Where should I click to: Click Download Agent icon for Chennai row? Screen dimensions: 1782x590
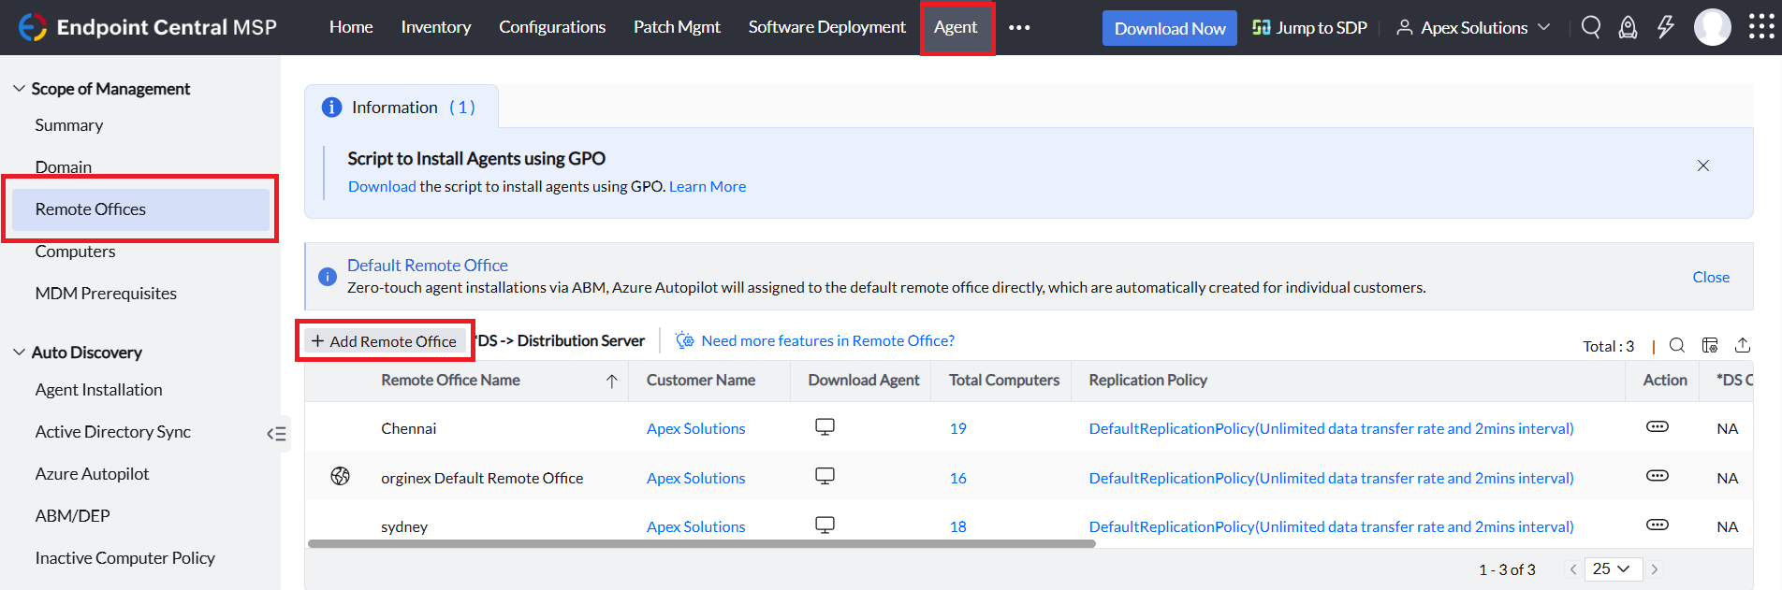(x=824, y=427)
